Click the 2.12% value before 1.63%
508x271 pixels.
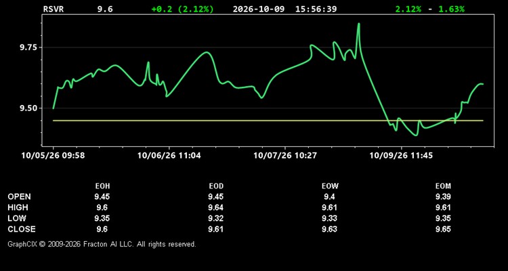408,9
